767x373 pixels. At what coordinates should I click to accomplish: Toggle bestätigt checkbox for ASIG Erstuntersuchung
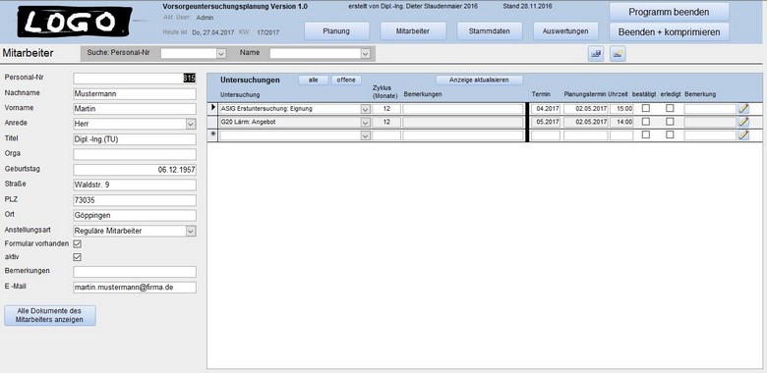[x=646, y=108]
